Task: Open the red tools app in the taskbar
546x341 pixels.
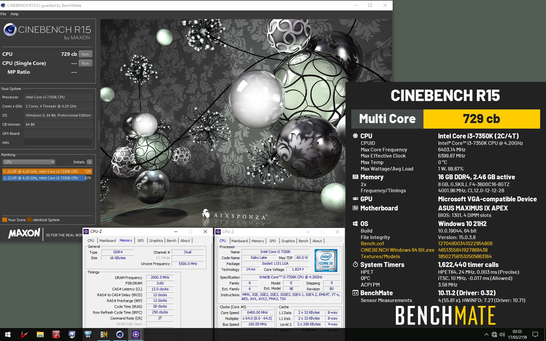Action: click(x=56, y=335)
